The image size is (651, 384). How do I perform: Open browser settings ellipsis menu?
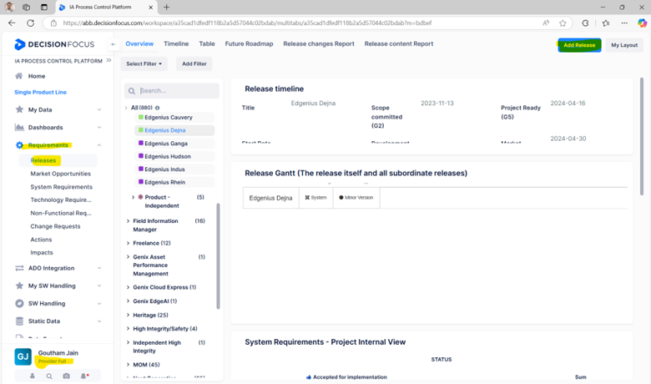tap(624, 23)
